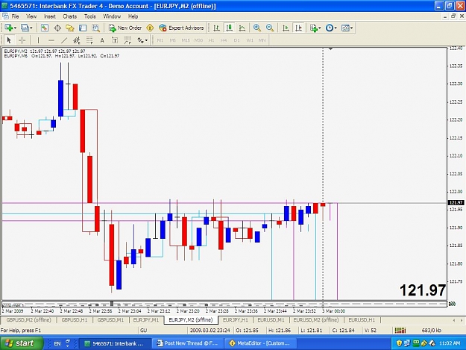Open MetaEditor yellow diamond toolbar icon

[150, 28]
